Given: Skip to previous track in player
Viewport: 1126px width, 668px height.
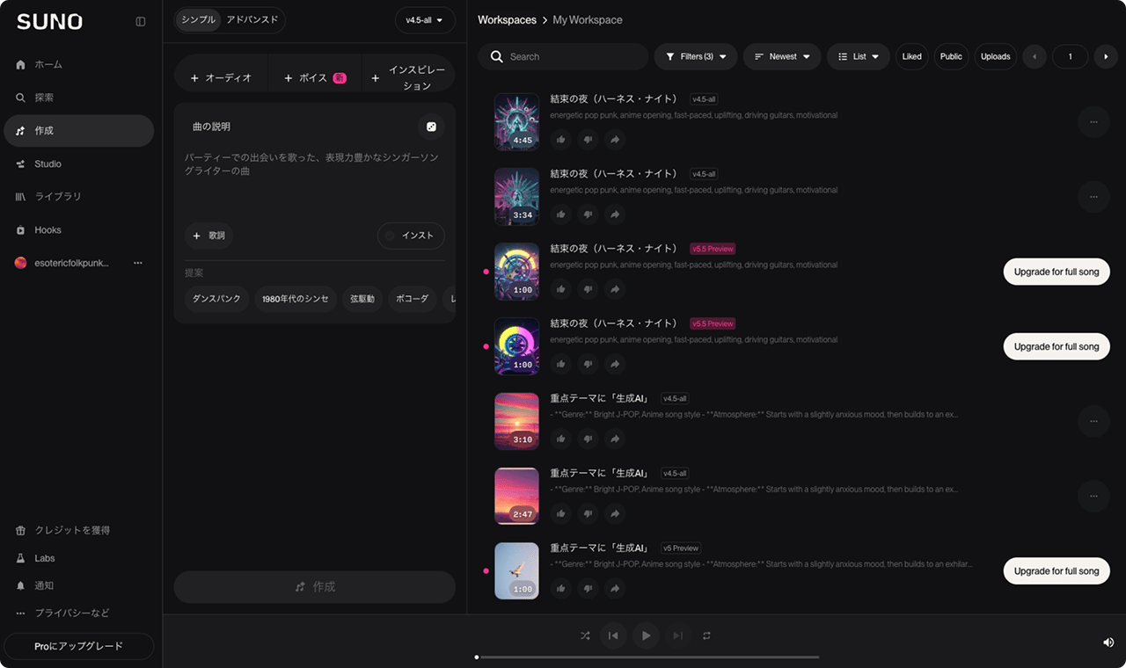Looking at the screenshot, I should (x=613, y=635).
